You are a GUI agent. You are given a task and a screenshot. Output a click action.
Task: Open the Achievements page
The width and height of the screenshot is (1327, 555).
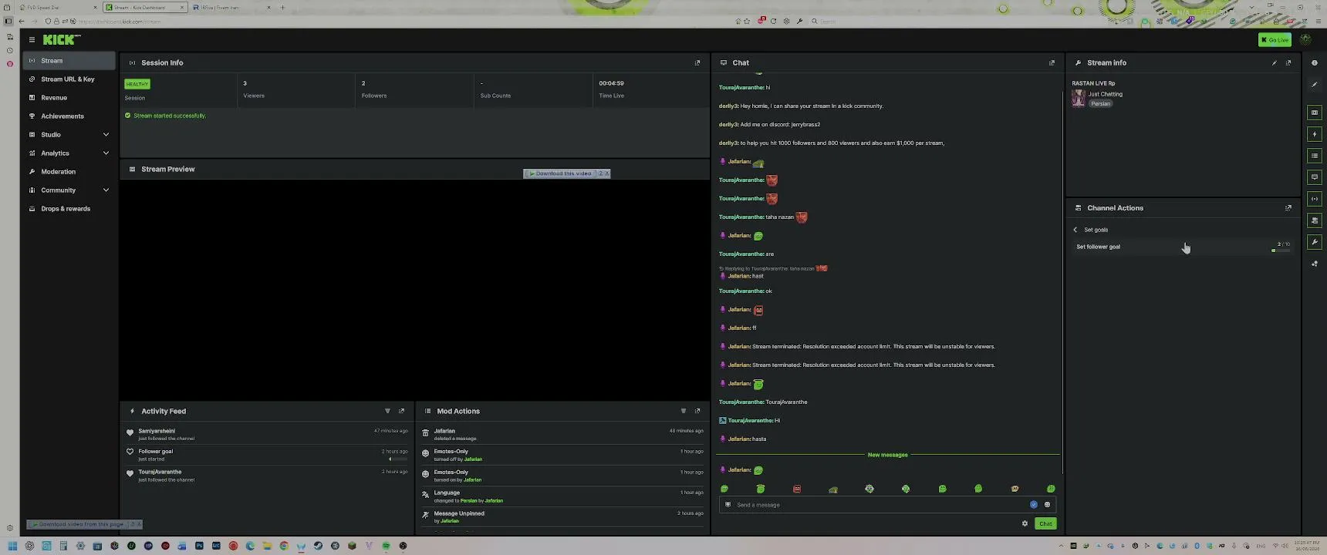69,116
